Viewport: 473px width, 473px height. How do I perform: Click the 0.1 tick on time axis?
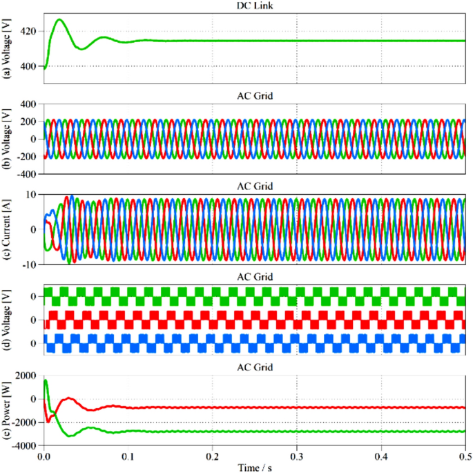click(x=128, y=456)
